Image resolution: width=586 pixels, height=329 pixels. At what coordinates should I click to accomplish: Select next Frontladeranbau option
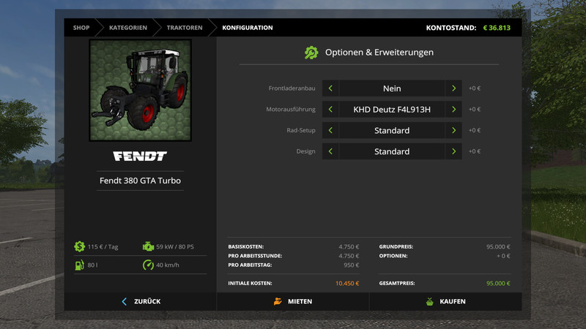tap(453, 88)
